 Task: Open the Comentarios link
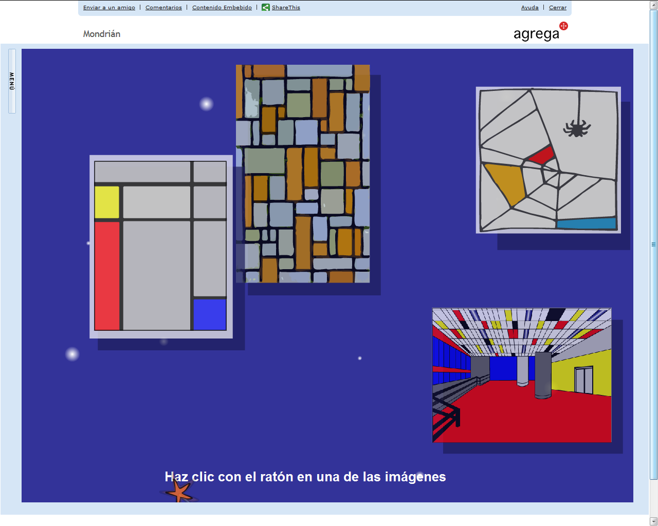pyautogui.click(x=163, y=8)
